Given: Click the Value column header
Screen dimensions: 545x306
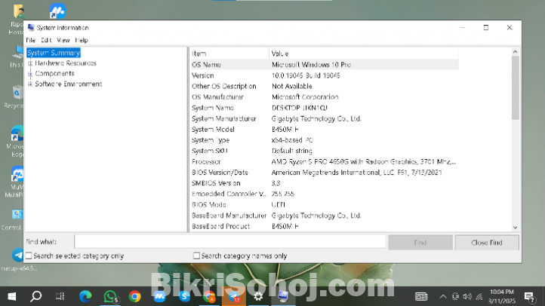Looking at the screenshot, I should (x=364, y=54).
